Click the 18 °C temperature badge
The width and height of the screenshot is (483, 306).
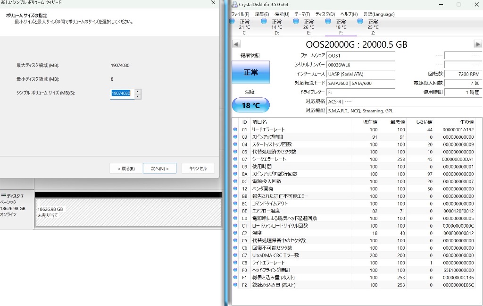click(250, 105)
